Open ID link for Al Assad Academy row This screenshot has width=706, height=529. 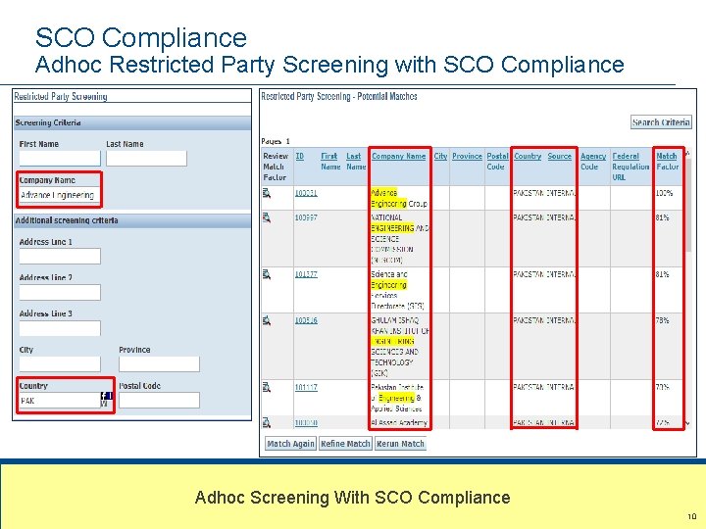306,423
